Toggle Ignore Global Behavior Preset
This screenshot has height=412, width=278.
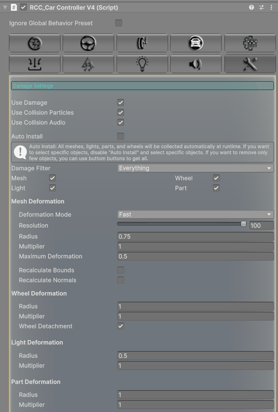click(118, 23)
